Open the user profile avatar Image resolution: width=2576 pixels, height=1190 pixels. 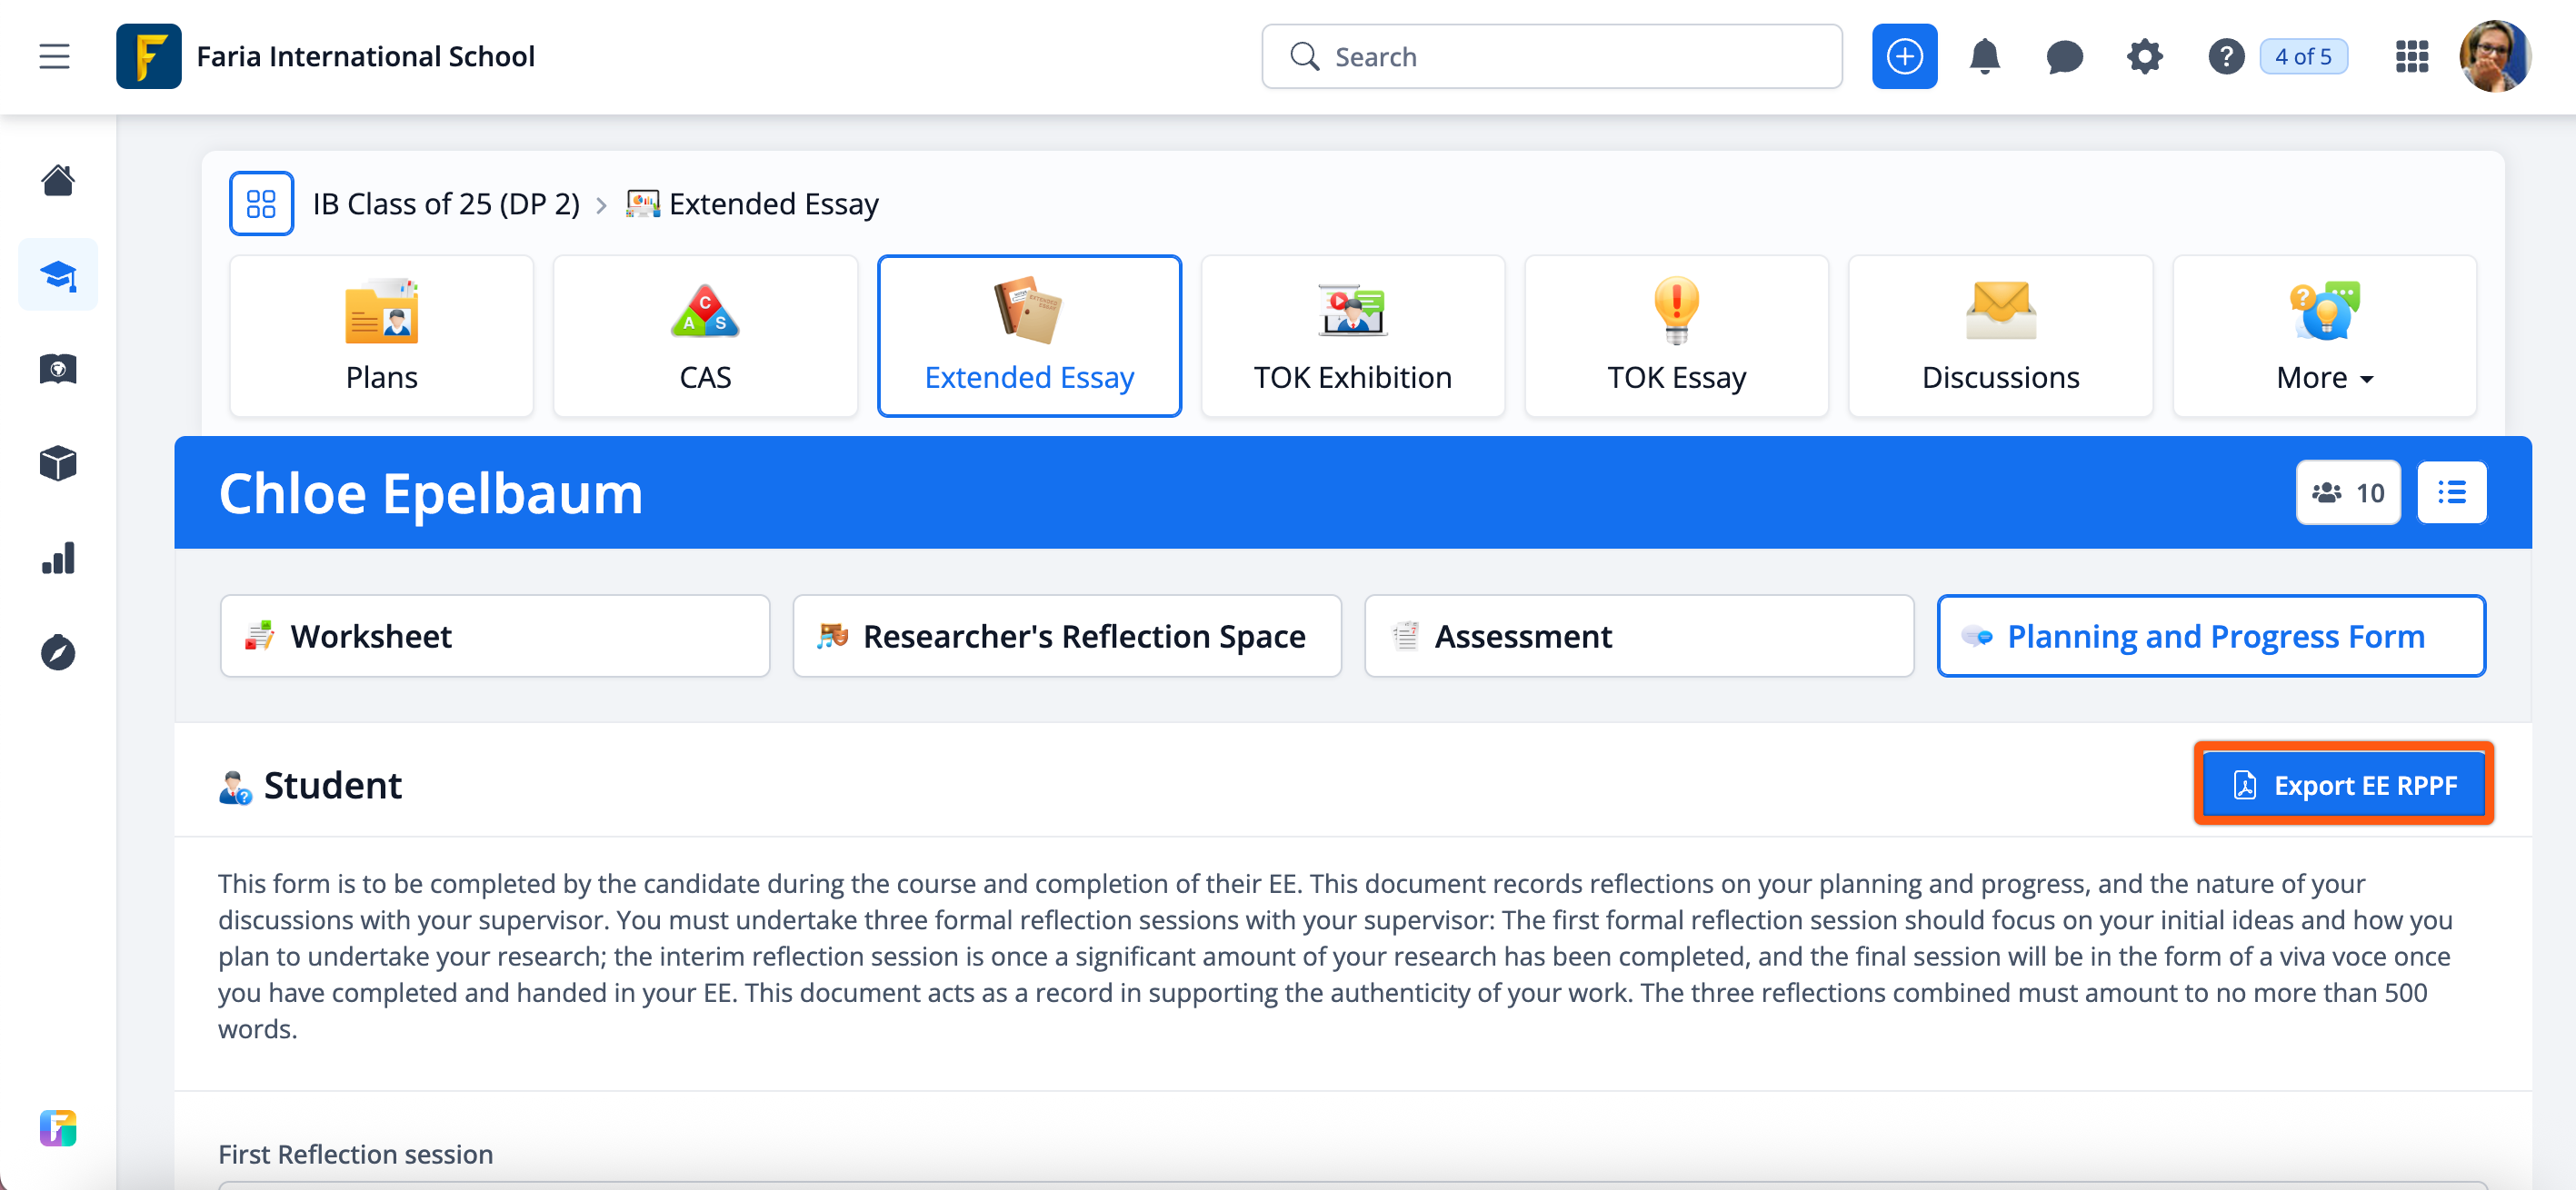click(2495, 57)
